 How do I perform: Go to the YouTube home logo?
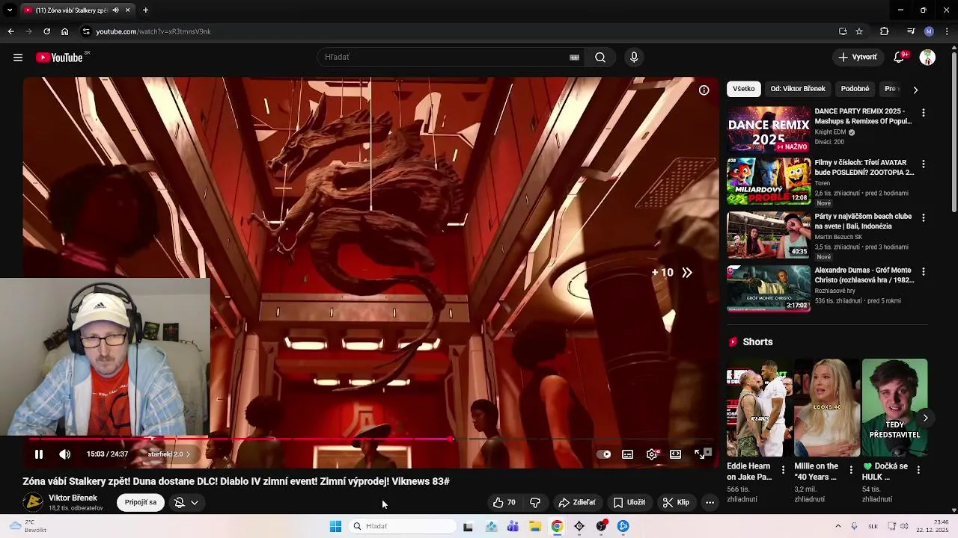[59, 58]
